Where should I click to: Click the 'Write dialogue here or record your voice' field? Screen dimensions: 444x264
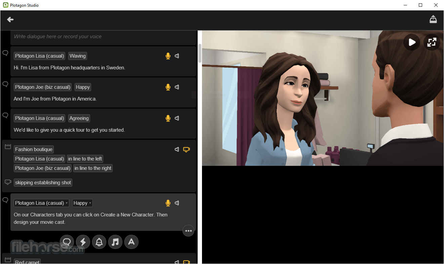point(103,37)
